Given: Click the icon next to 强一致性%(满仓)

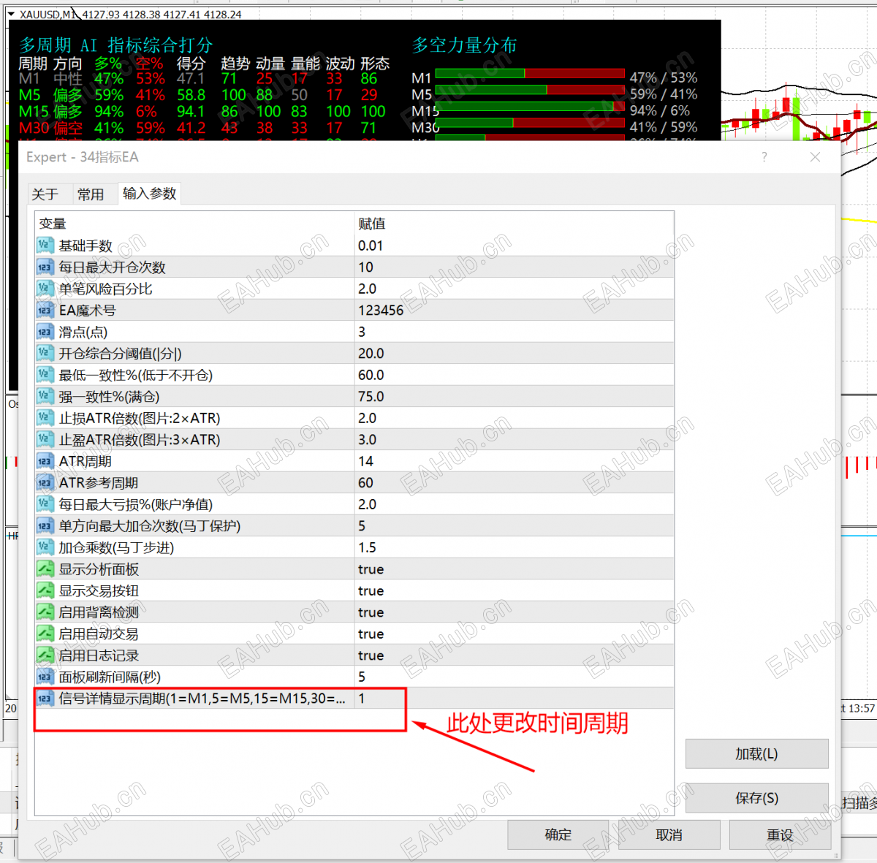Looking at the screenshot, I should tap(45, 397).
